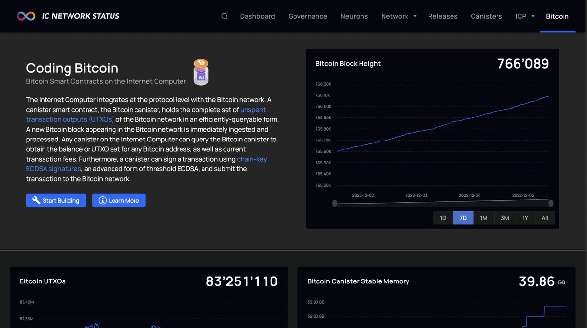Click the Bitcoin UTXOs card title
Image resolution: width=587 pixels, height=328 pixels.
tap(43, 281)
